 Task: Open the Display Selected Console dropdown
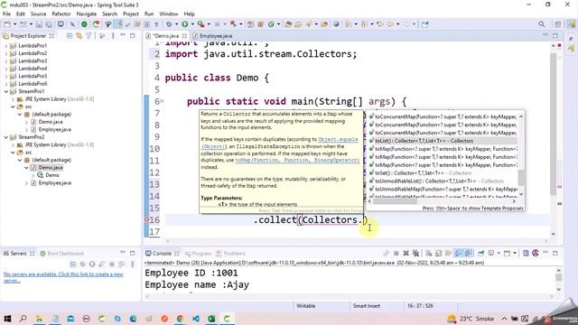tap(499, 253)
